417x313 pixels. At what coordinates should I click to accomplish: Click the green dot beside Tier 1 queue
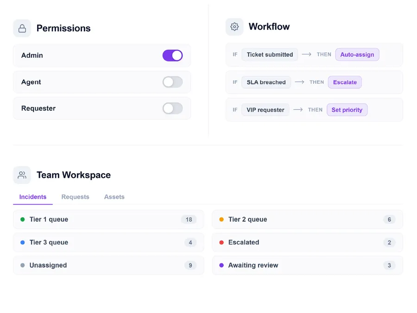coord(23,219)
